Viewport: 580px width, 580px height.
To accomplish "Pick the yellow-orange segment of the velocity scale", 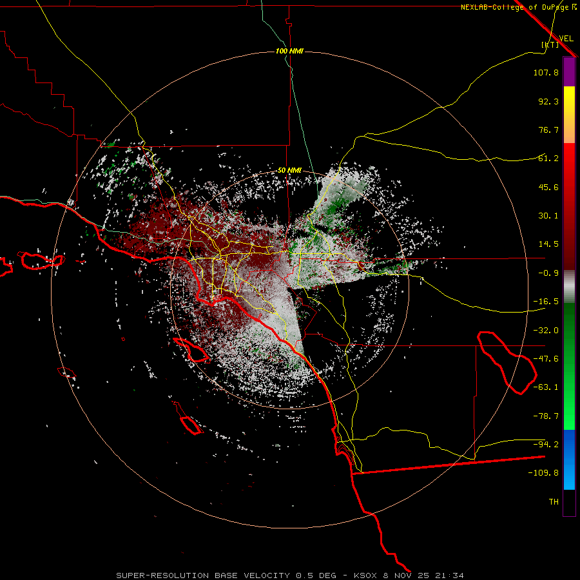I will (x=569, y=115).
